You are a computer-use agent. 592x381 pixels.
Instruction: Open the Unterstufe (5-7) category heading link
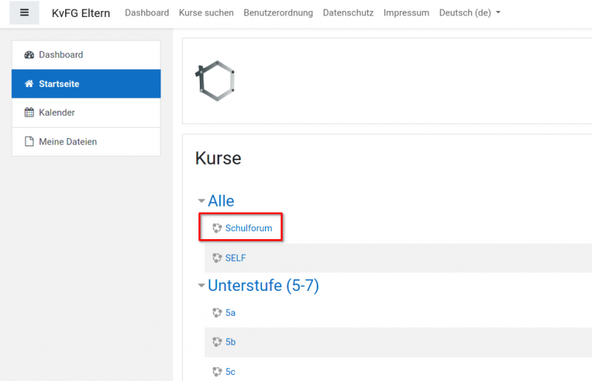263,286
